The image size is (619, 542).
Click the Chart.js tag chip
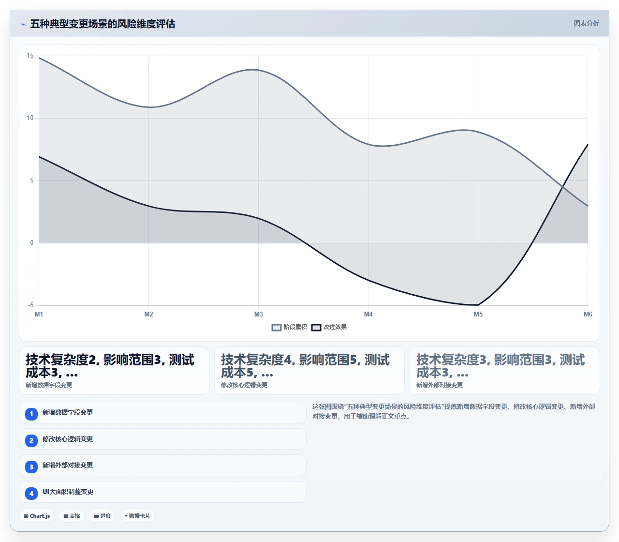click(x=37, y=516)
